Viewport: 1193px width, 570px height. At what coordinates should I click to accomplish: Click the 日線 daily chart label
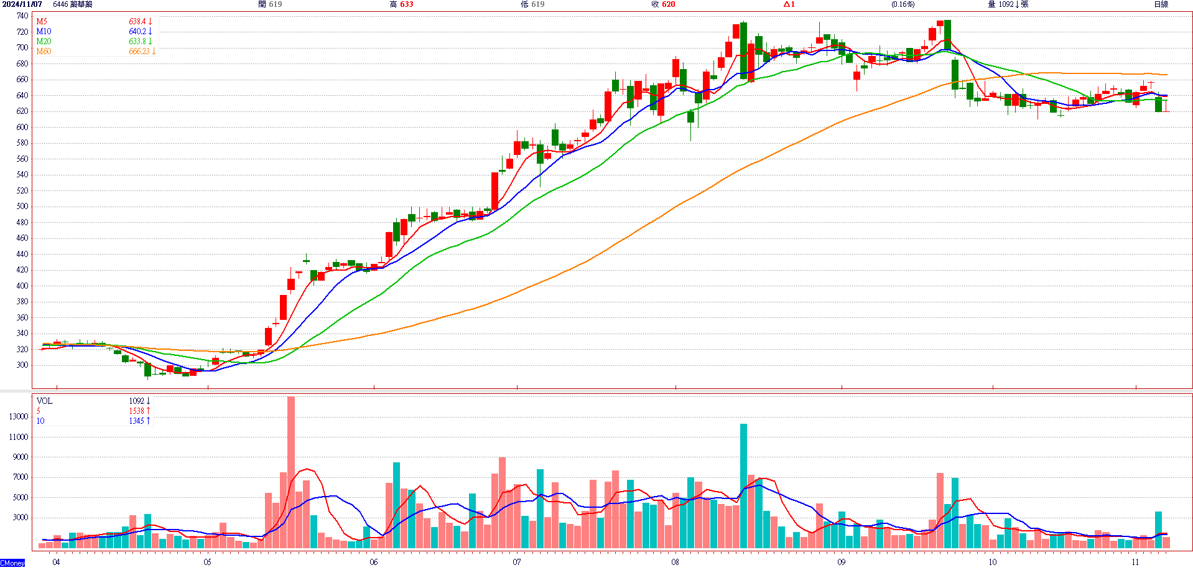click(x=1161, y=4)
